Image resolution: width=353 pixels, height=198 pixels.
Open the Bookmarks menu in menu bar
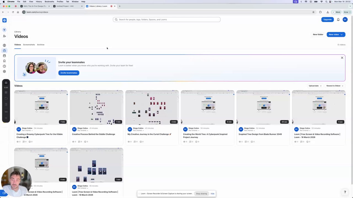point(49,2)
